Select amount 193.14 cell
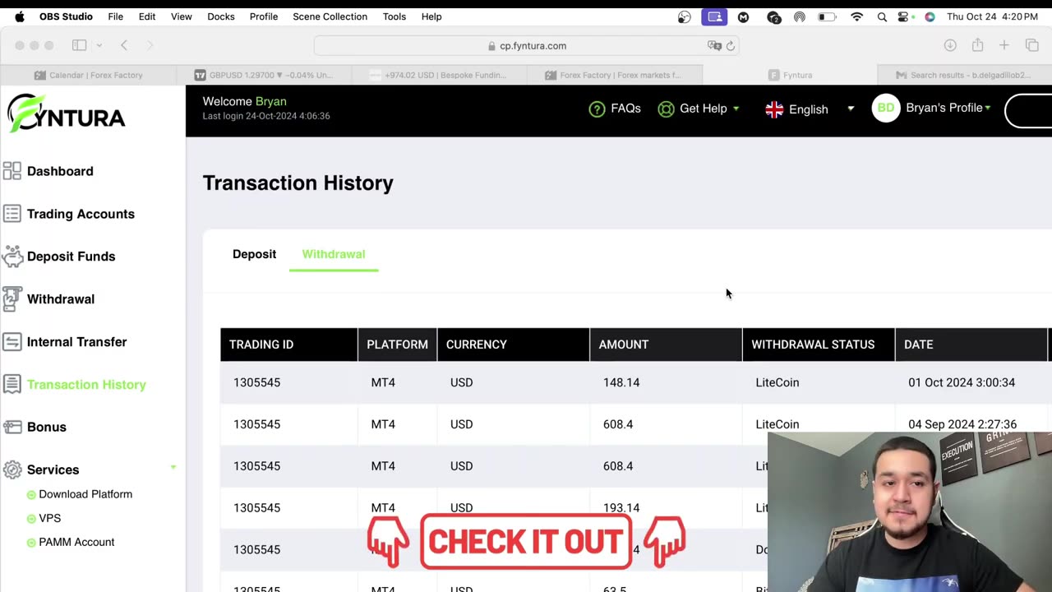Screen dimensions: 1052x592 (621, 508)
